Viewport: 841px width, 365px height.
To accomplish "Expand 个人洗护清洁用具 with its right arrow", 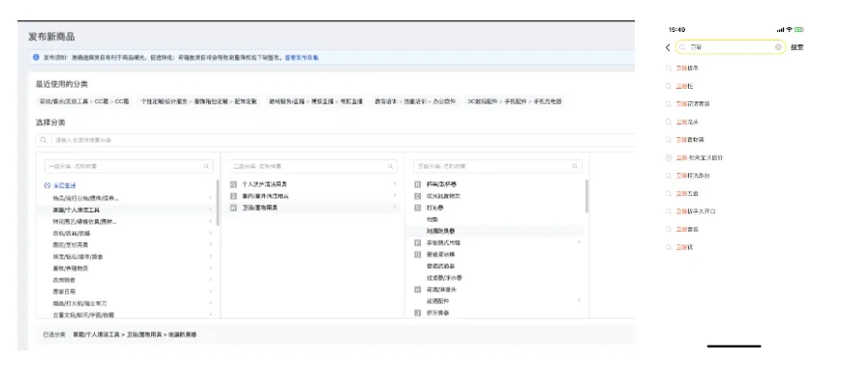I will [394, 184].
